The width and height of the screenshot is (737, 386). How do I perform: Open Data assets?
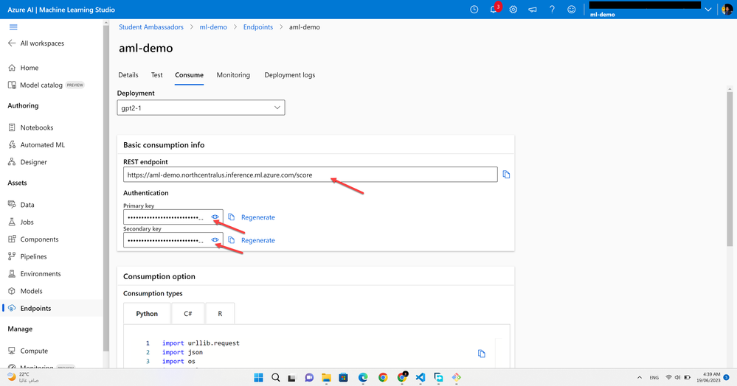21,205
